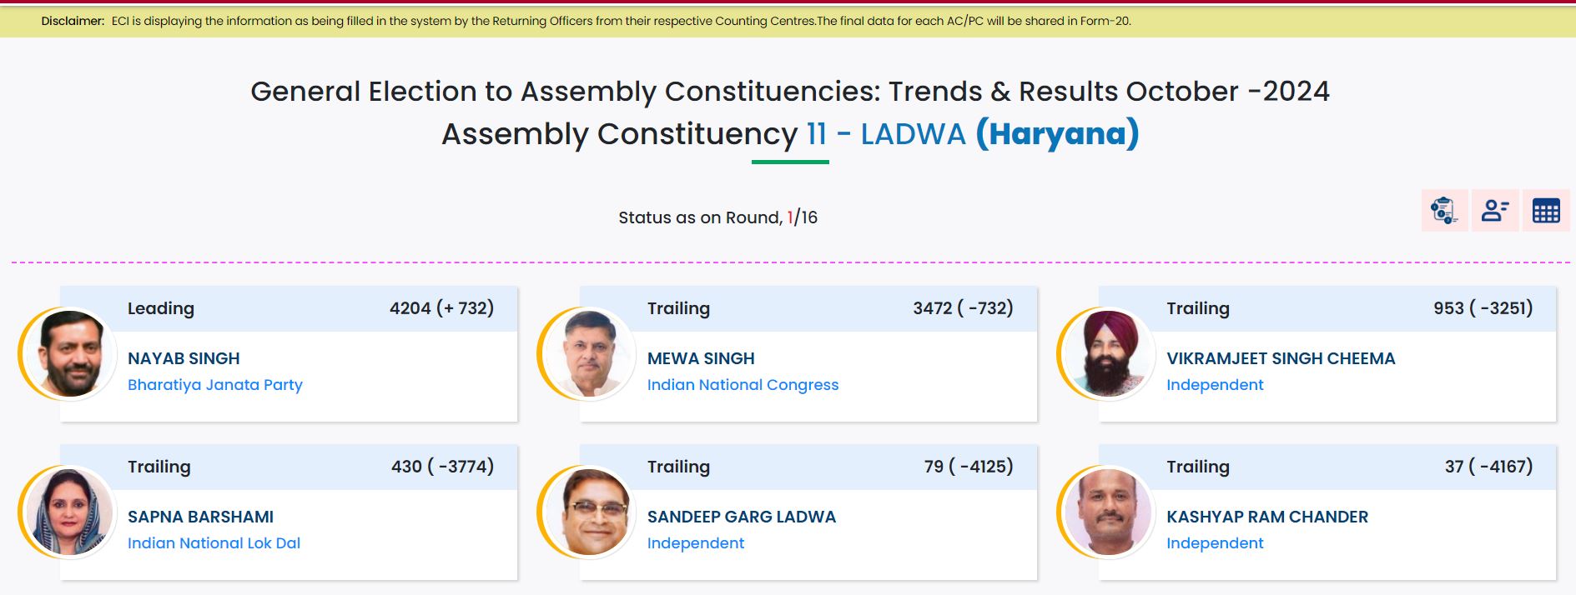Click Nayab Singh's candidate photo
The height and width of the screenshot is (595, 1576).
[x=69, y=354]
